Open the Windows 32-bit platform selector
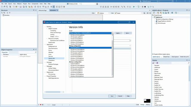 tap(74, 4)
